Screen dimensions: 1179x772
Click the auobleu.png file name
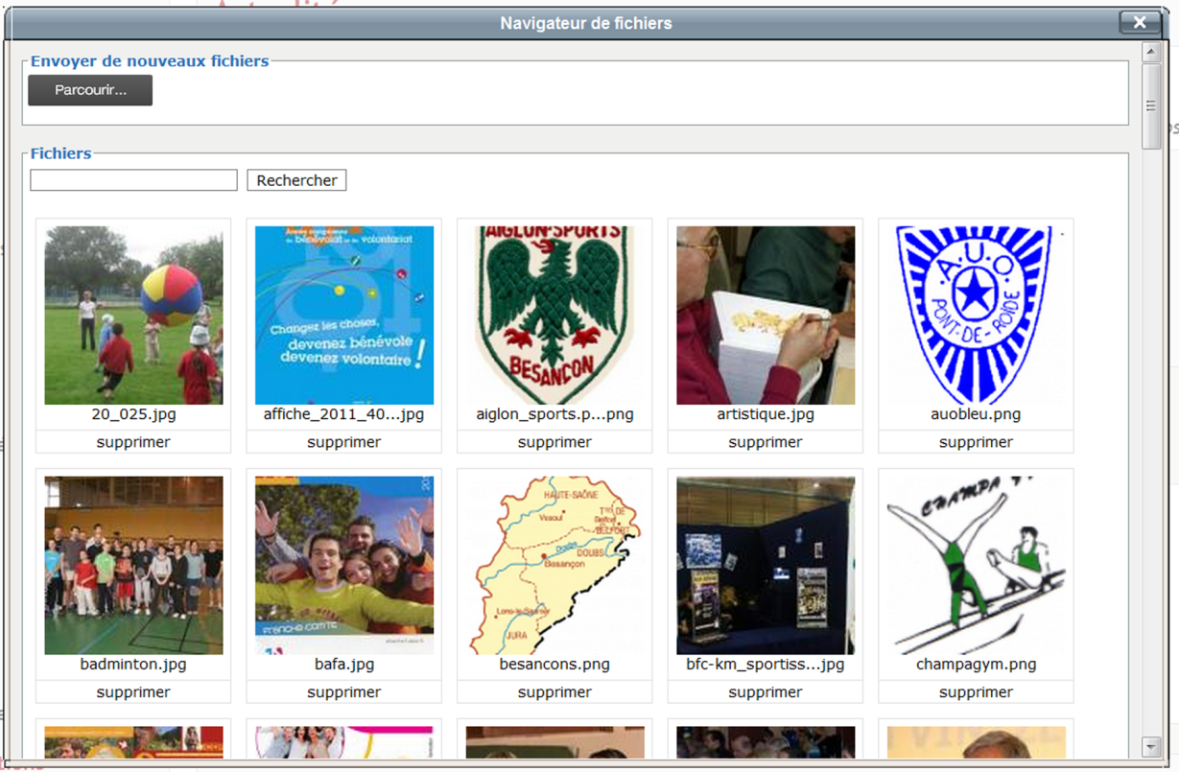pos(976,414)
